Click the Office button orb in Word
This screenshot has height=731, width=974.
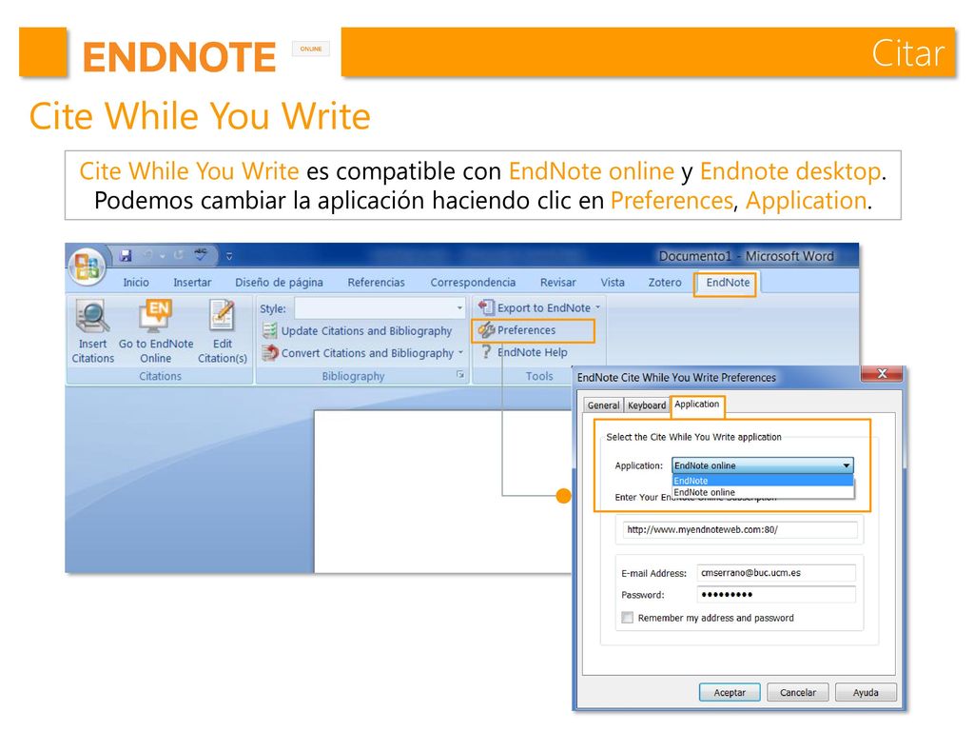(x=87, y=267)
